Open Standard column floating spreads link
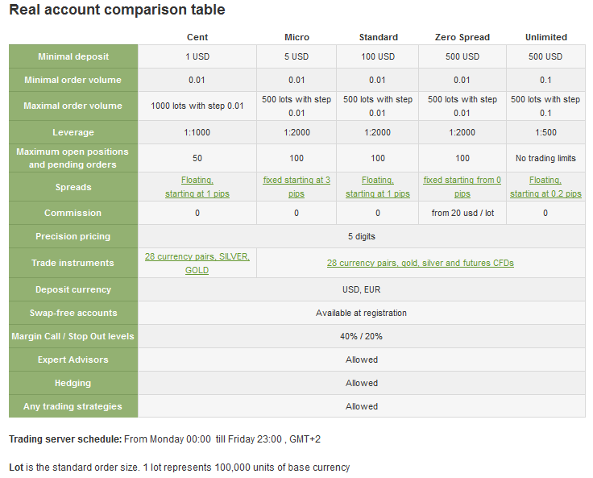 pos(377,187)
